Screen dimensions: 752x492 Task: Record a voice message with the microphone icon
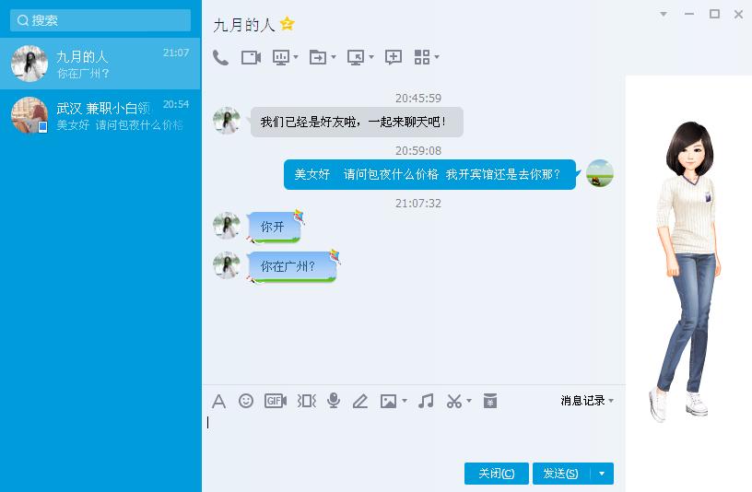[334, 401]
